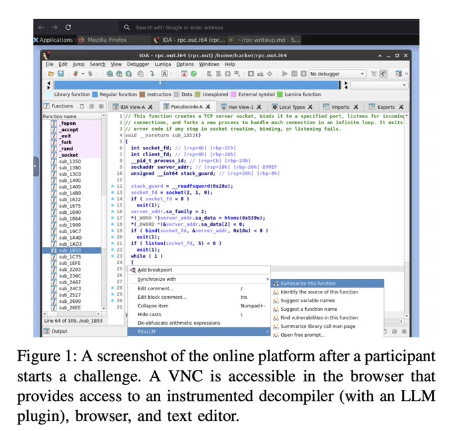Choose 'Find vulnerabilities in this function'

pos(328,318)
